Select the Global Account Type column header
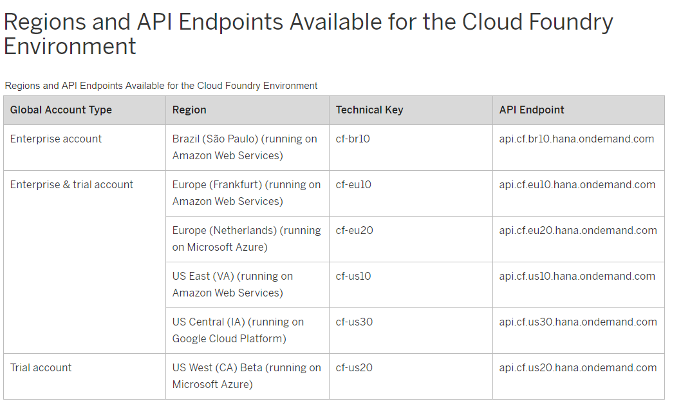The height and width of the screenshot is (408, 681). pos(61,110)
